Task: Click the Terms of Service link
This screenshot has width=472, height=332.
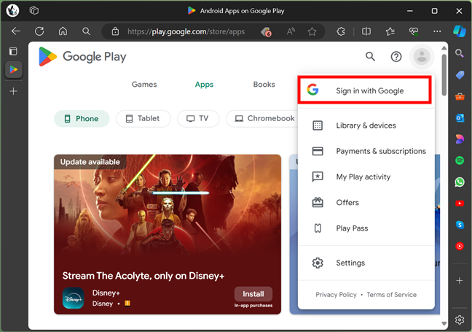Action: point(392,295)
